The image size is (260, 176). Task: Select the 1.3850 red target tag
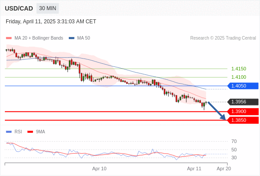coord(243,120)
